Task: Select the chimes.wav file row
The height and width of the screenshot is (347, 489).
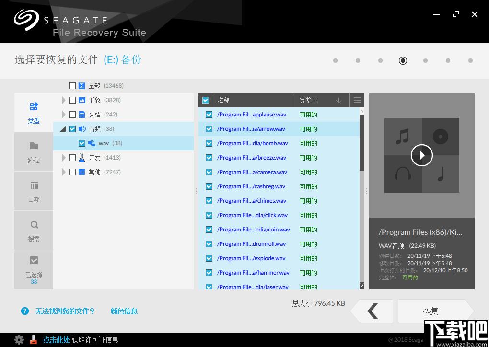Action: [x=279, y=200]
